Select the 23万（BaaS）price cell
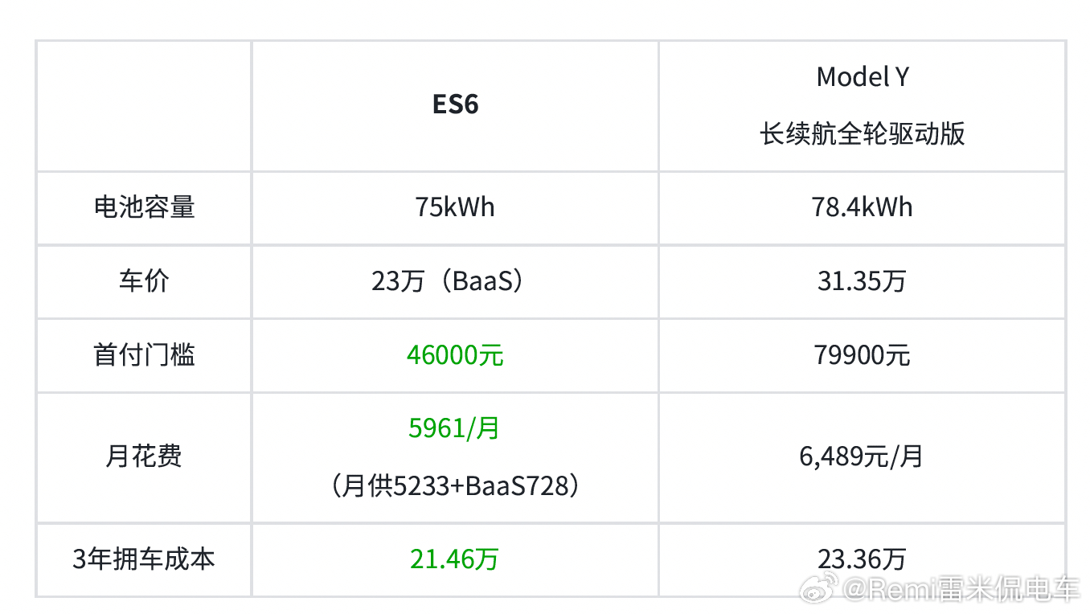 [x=455, y=281]
